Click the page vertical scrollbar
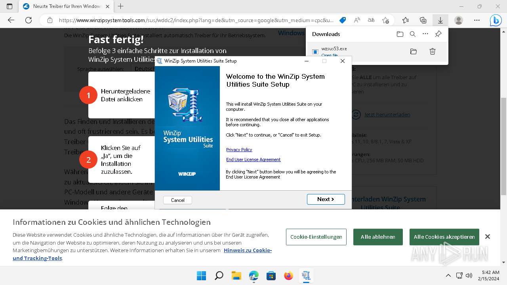This screenshot has height=285, width=507. coord(504,146)
